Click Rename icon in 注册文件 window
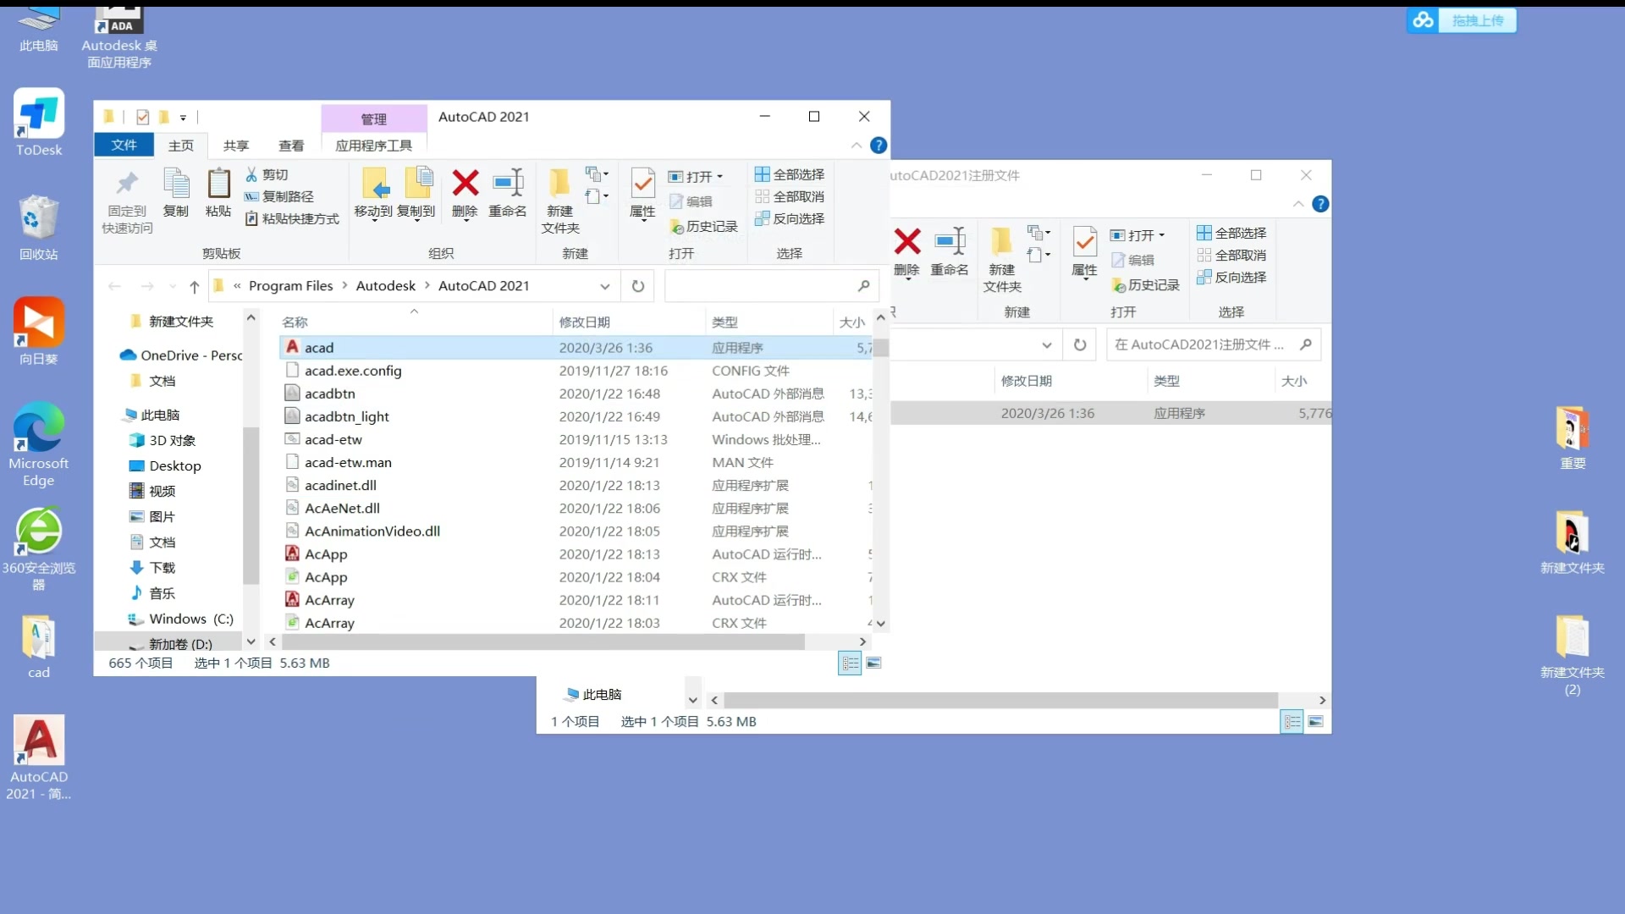1625x914 pixels. point(950,242)
